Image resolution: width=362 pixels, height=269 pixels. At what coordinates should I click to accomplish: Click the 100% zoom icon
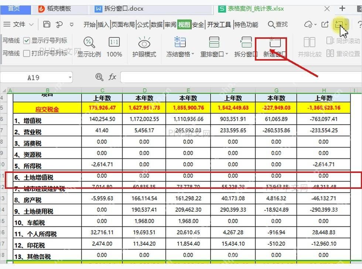click(x=114, y=42)
